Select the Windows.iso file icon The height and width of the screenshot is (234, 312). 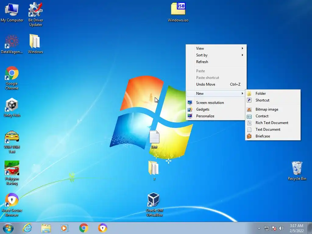pos(178,12)
